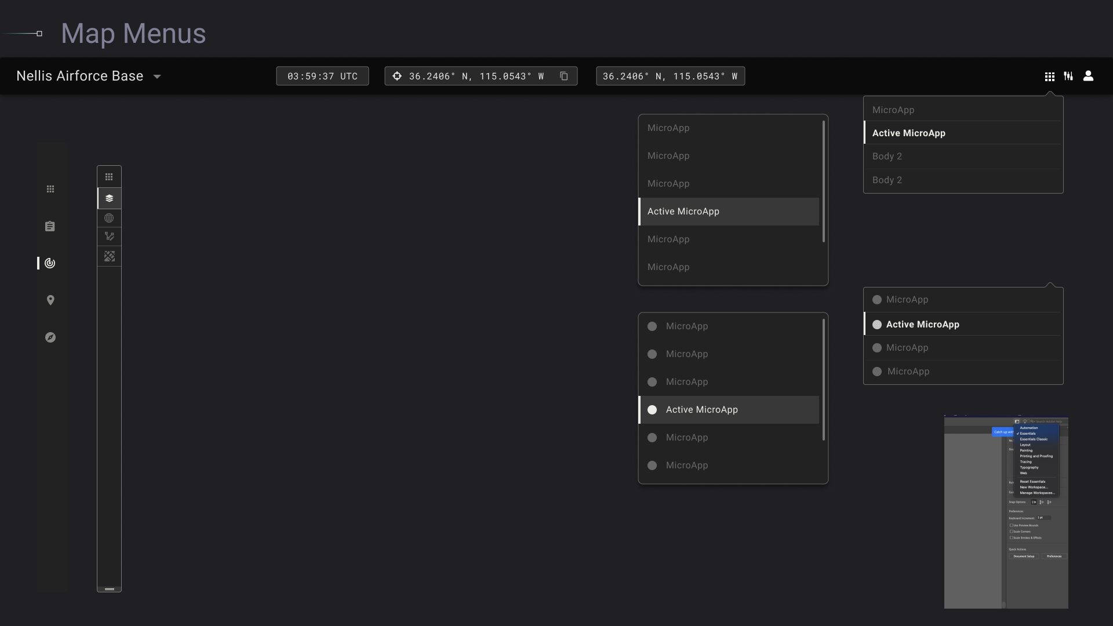The width and height of the screenshot is (1113, 626).
Task: Select the Layers tool in map toolbar
Action: pos(109,198)
